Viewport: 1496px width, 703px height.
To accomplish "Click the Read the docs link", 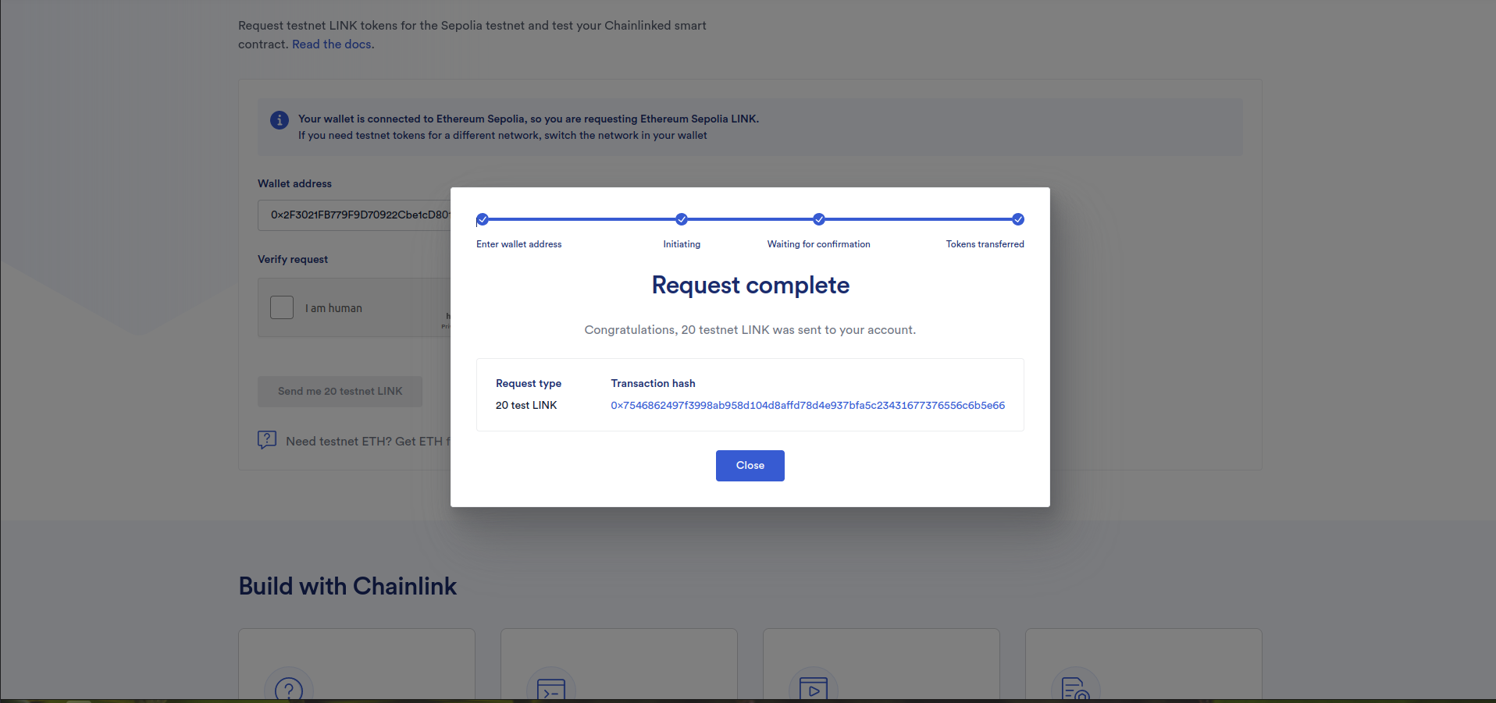I will coord(332,44).
